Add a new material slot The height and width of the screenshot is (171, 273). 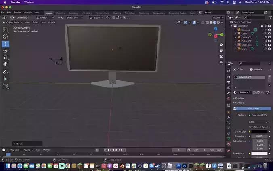269,76
